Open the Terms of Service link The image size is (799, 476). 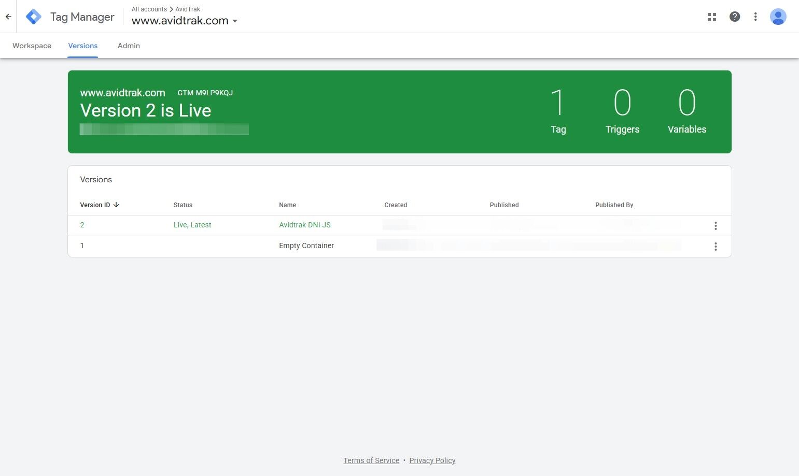pyautogui.click(x=371, y=460)
